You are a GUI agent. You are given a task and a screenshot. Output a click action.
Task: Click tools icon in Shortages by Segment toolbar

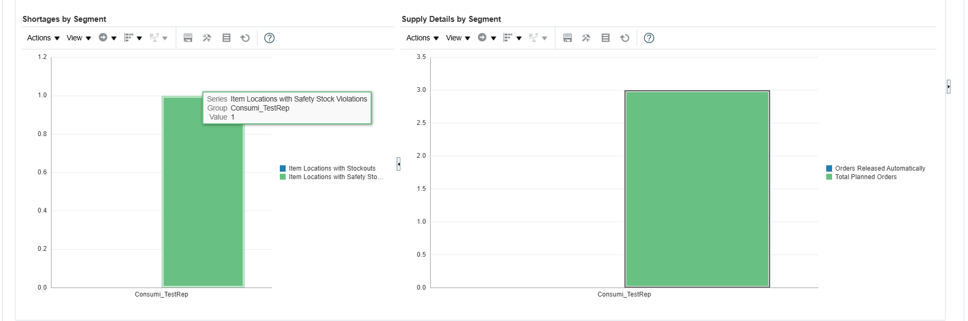point(207,38)
